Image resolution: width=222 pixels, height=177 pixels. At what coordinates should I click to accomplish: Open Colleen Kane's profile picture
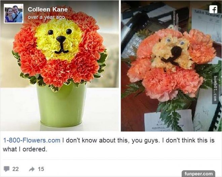(x=13, y=13)
